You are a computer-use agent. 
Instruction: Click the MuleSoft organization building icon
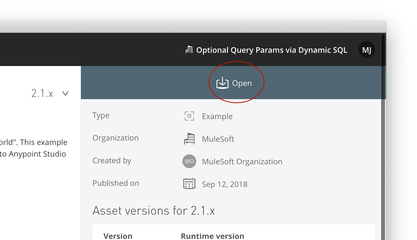(189, 139)
